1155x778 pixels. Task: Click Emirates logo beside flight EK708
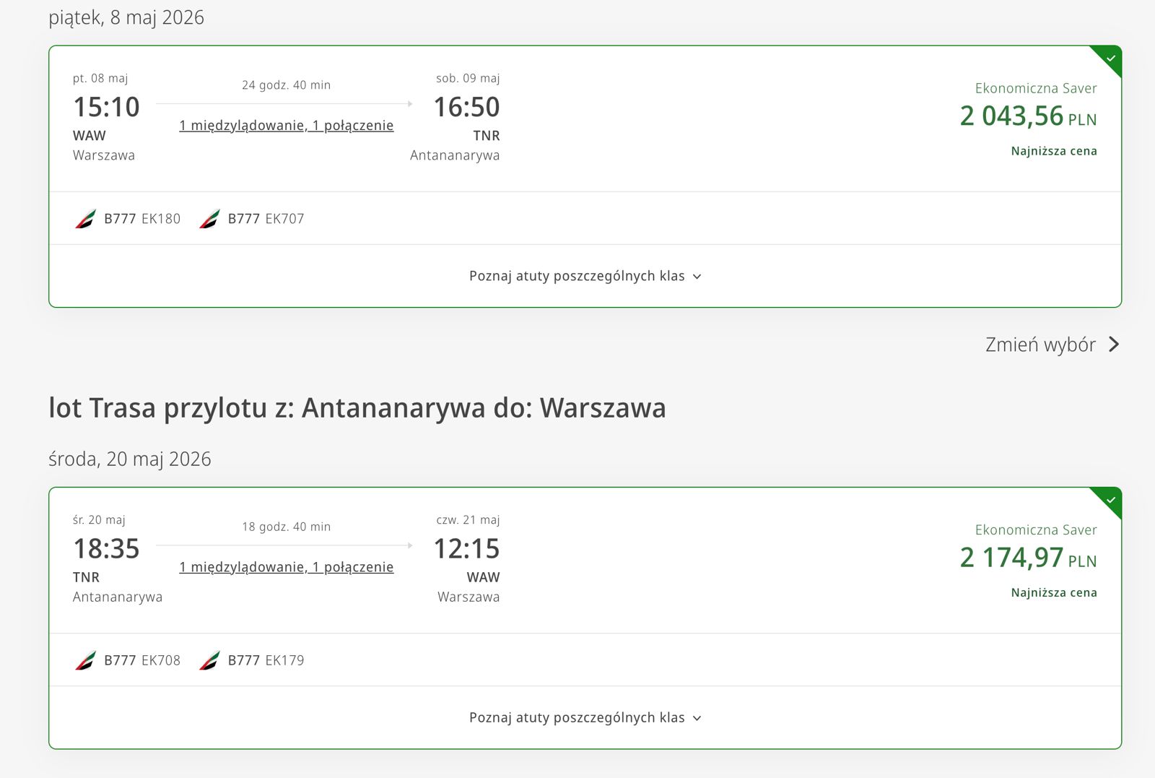click(85, 660)
